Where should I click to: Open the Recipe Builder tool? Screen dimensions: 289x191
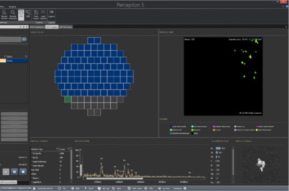click(4, 14)
